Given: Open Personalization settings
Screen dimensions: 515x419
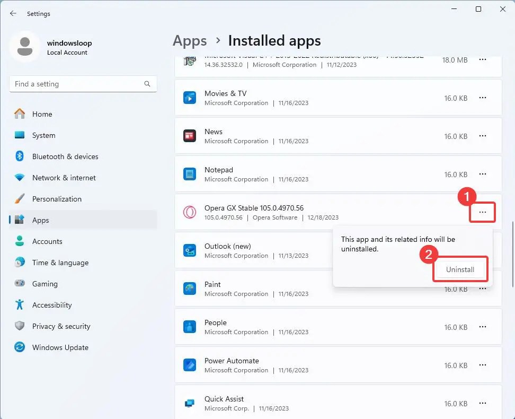Looking at the screenshot, I should 83,199.
